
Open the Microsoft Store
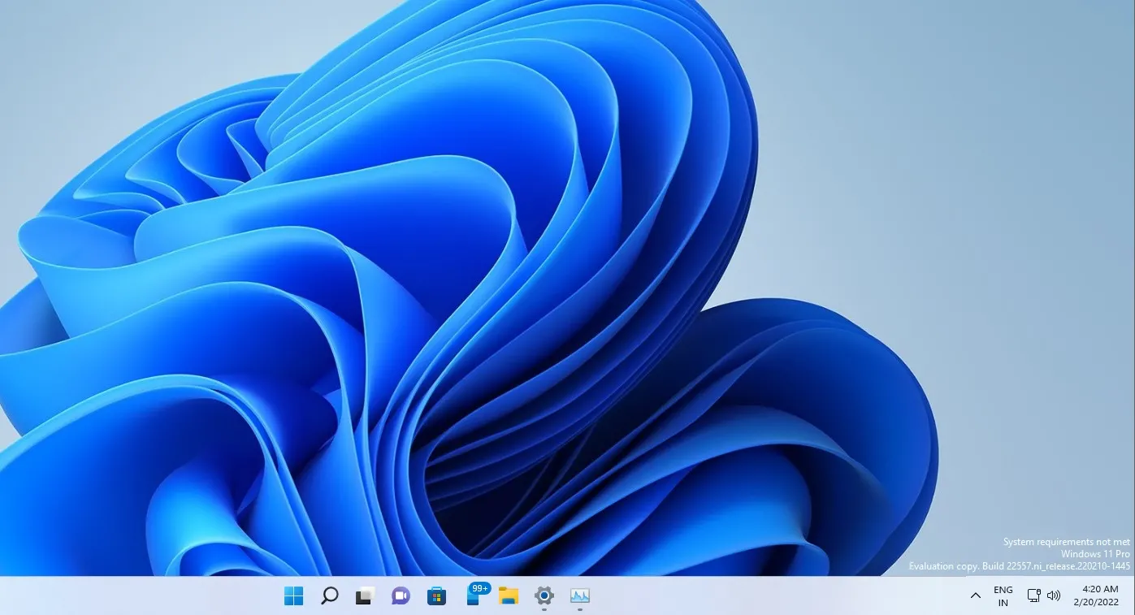[436, 596]
